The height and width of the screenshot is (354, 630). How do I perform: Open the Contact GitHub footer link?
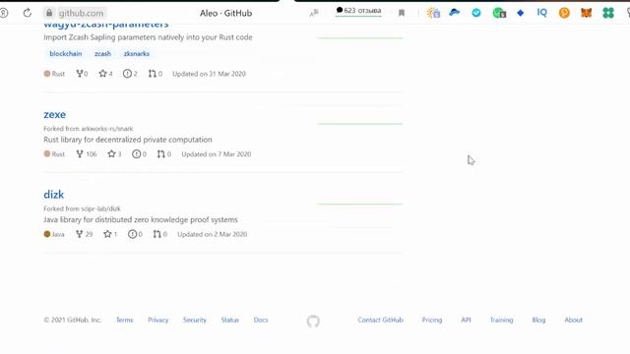tap(381, 321)
